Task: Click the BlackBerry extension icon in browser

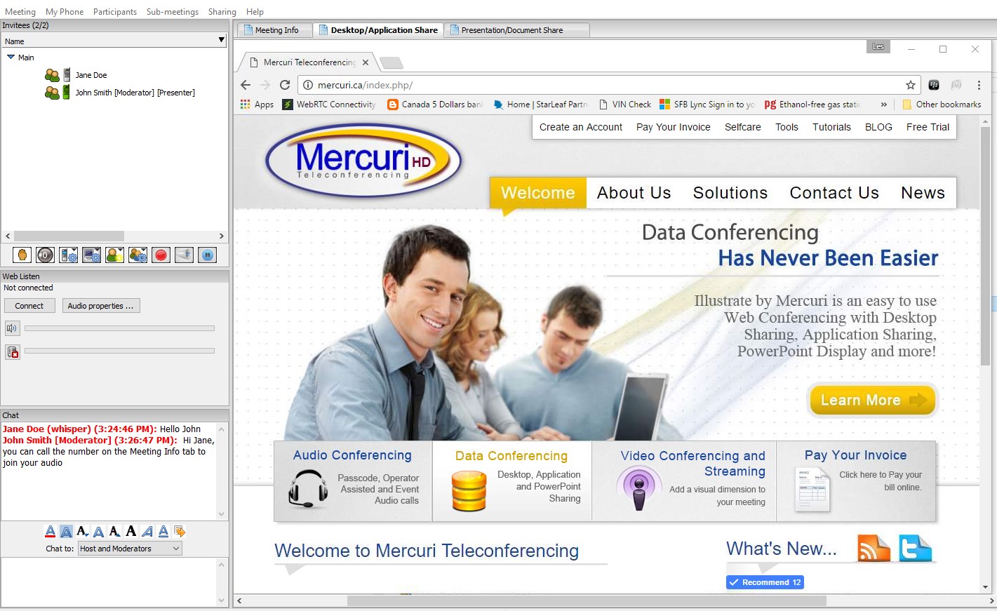Action: click(934, 85)
